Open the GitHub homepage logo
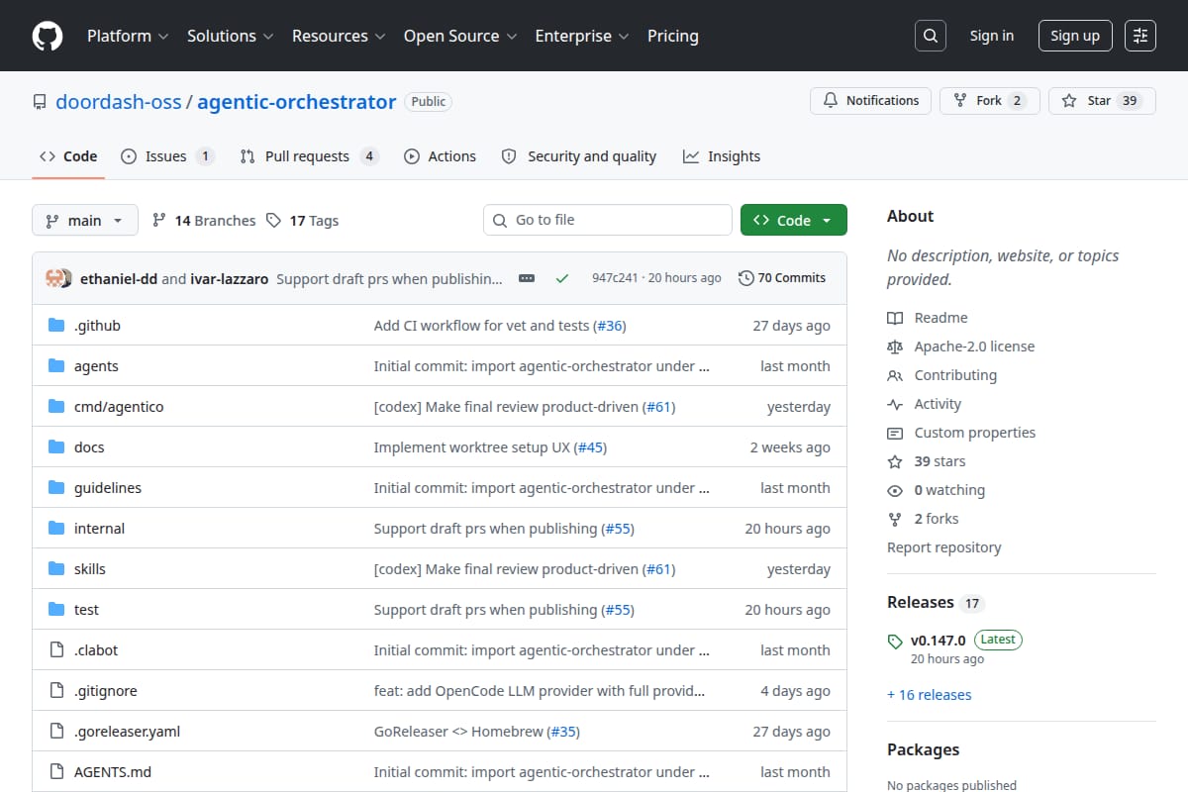The image size is (1188, 792). point(48,36)
